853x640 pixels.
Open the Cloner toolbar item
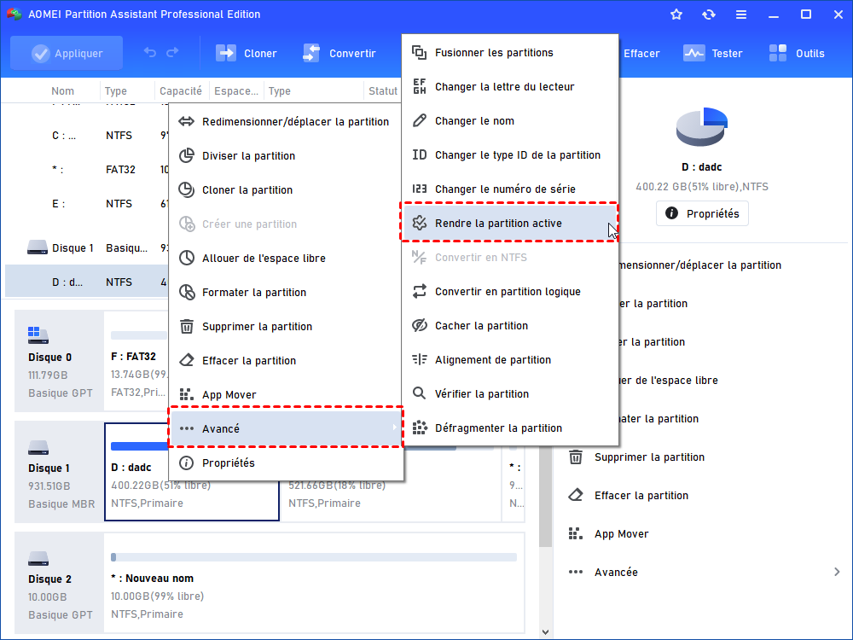coord(247,53)
